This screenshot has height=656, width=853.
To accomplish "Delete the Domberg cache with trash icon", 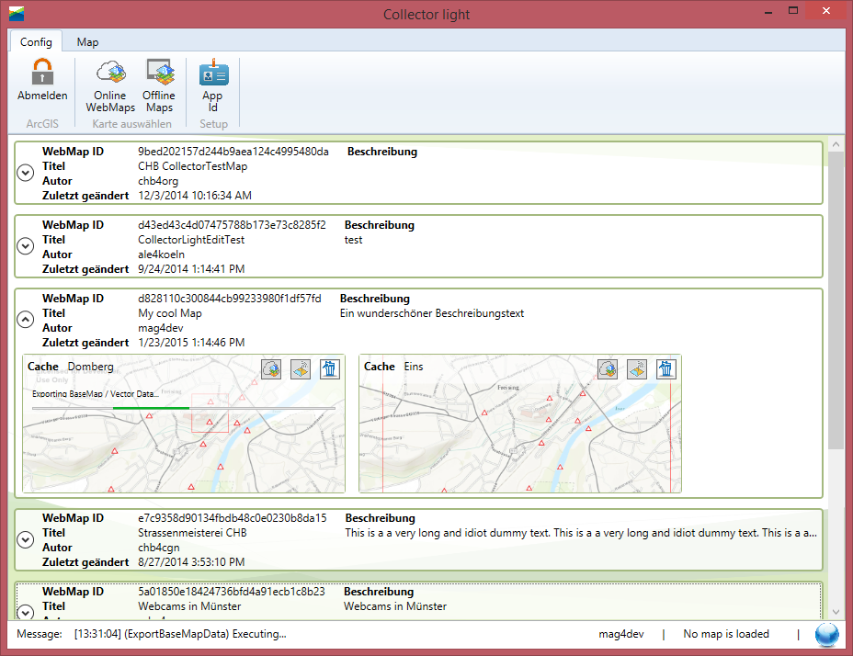I will pyautogui.click(x=330, y=369).
